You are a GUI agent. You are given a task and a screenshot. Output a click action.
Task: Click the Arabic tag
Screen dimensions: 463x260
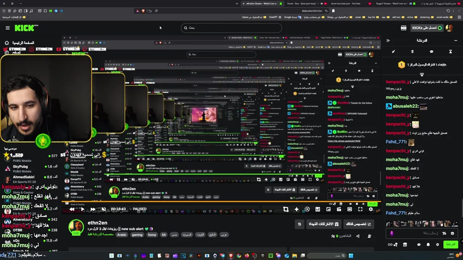pos(122,235)
